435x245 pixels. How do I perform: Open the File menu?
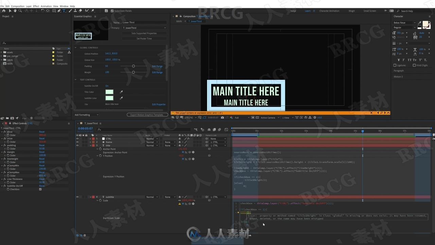[x=2, y=6]
